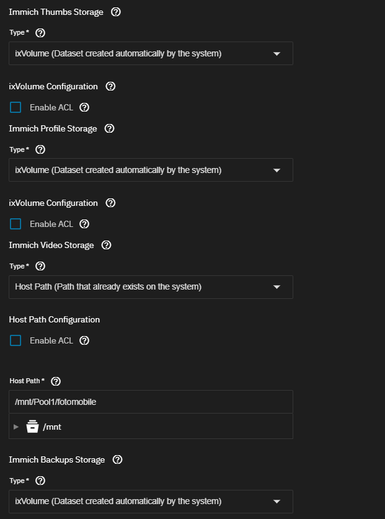Enable ACL under Immich Profile Storage
Screen dimensions: 385x519
tap(15, 224)
